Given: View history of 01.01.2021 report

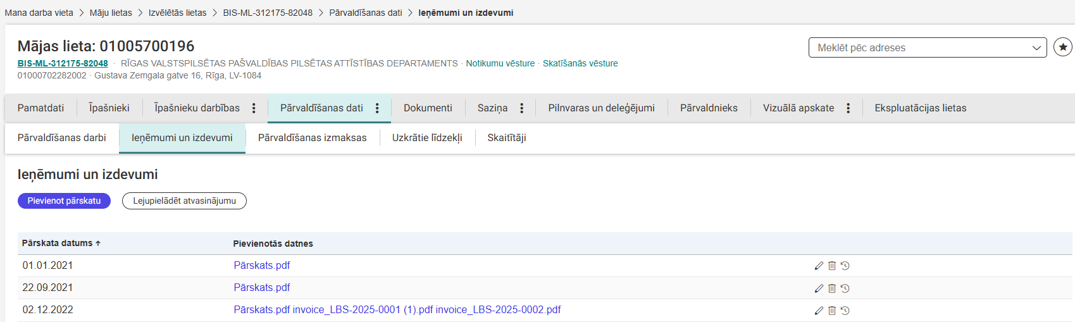Looking at the screenshot, I should 845,266.
